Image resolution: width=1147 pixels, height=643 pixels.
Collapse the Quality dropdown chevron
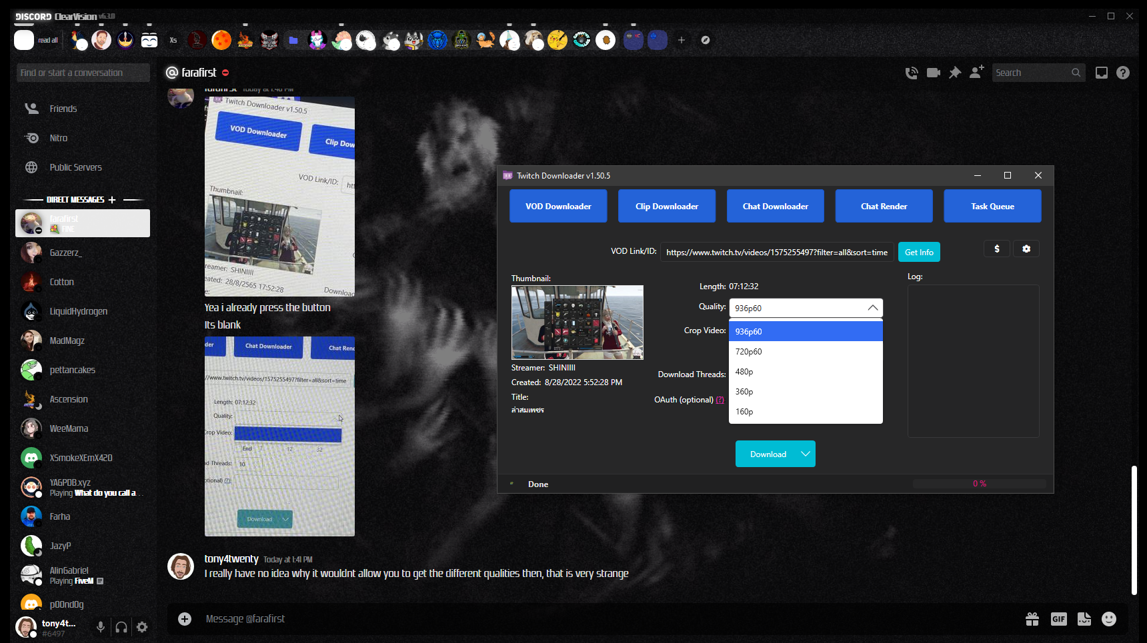tap(873, 308)
